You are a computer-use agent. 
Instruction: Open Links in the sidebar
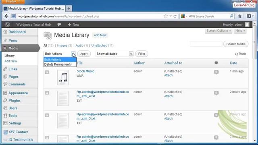[x=12, y=69]
